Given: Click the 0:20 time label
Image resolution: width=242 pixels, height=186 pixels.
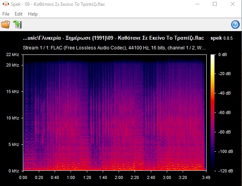Looking at the screenshot, I should click(39, 177).
